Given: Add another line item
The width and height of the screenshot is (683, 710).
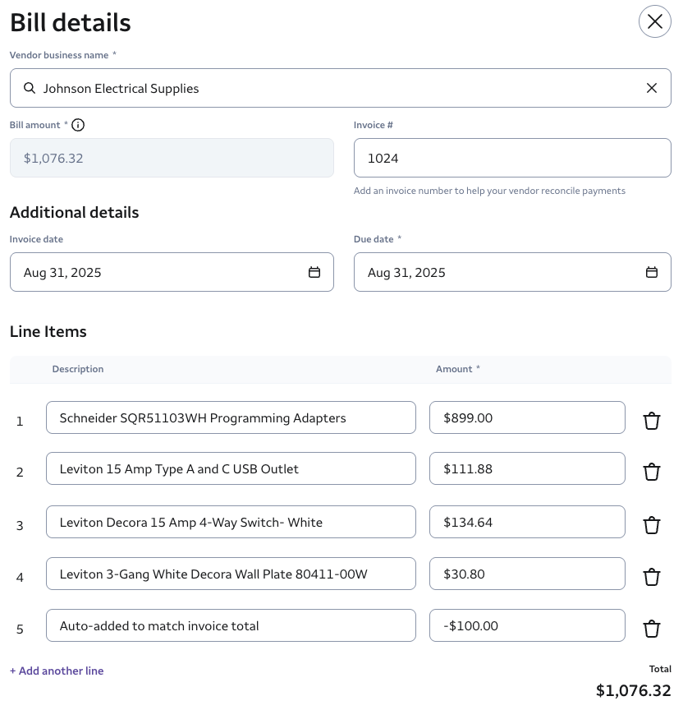Looking at the screenshot, I should (x=57, y=671).
